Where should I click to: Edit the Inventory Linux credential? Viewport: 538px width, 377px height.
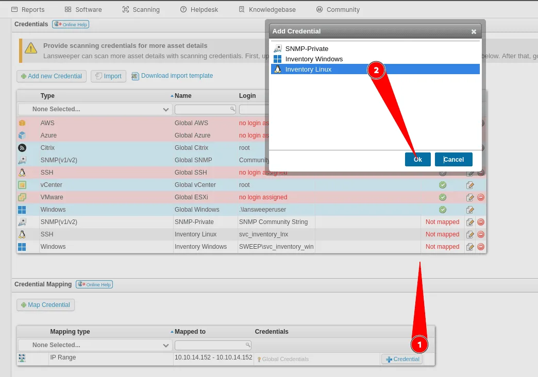(x=470, y=235)
